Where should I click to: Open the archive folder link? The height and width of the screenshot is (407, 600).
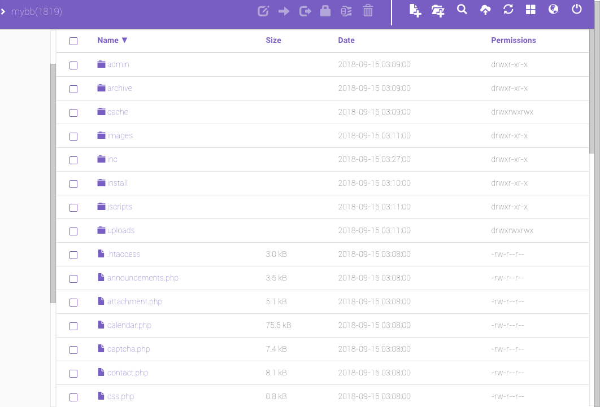119,88
